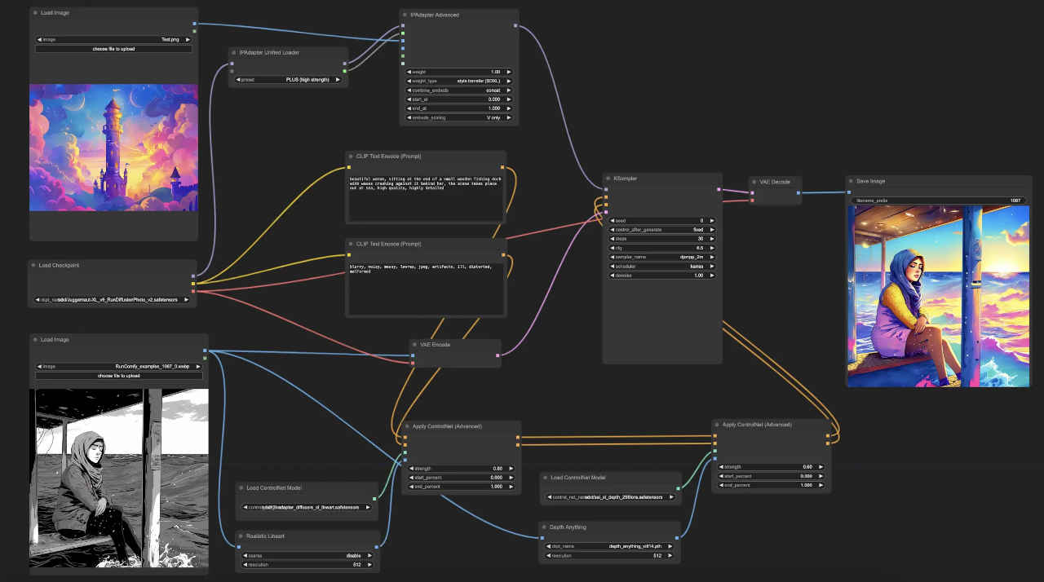The width and height of the screenshot is (1044, 582).
Task: Open preset dropdown showing PLUS (high strength)
Action: (289, 80)
